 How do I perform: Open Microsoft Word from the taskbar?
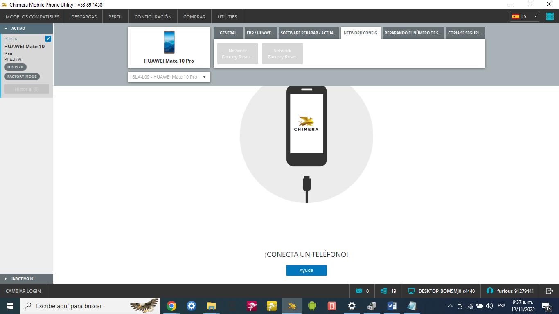pyautogui.click(x=392, y=306)
